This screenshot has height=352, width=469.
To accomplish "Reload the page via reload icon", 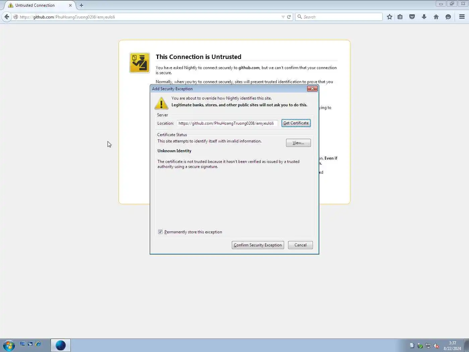I will pyautogui.click(x=289, y=17).
